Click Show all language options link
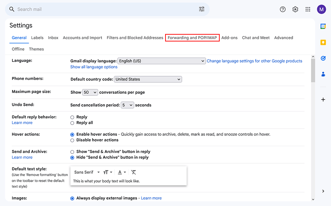This screenshot has width=331, height=206. pos(94,67)
